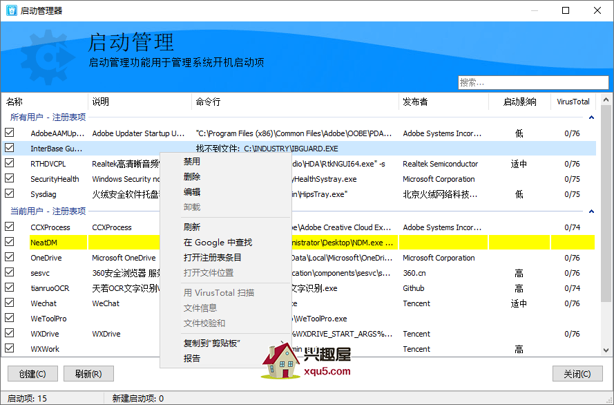Screen dimensions: 614x405
Task: Toggle the OneDrive startup checkbox
Action: click(10, 257)
